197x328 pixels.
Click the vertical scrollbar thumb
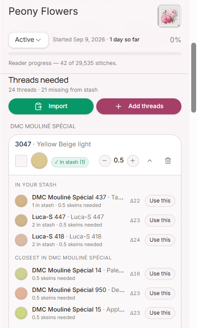[x=193, y=77]
